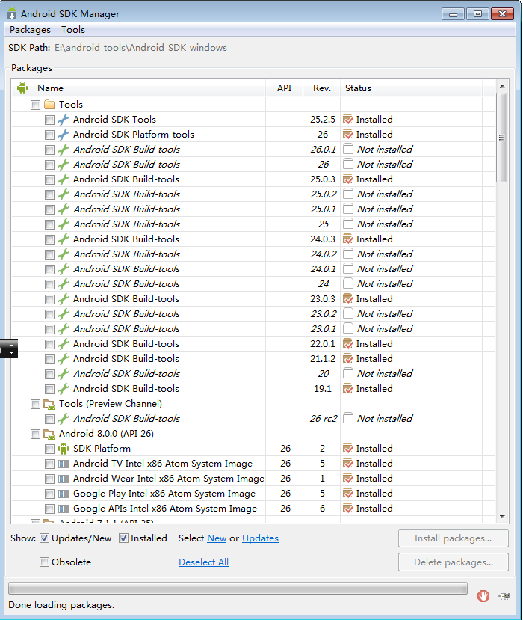
Task: Check the box for Build-tools 25.0.2
Action: (x=49, y=195)
